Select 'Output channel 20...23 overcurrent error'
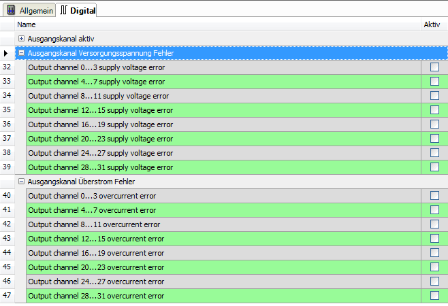 (x=96, y=267)
